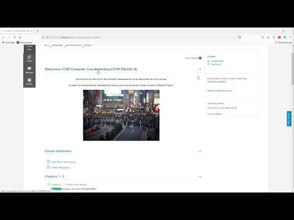Click the Upcoming events heading

point(215,103)
